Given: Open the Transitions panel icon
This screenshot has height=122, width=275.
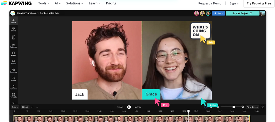Looking at the screenshot, I should 13,87.
